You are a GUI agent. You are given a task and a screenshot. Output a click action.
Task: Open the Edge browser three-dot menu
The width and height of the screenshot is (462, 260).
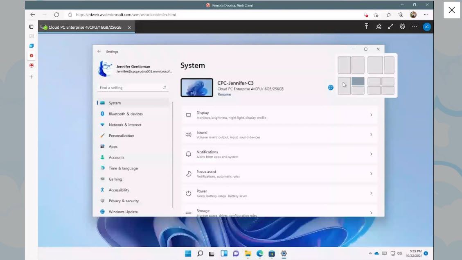point(426,15)
